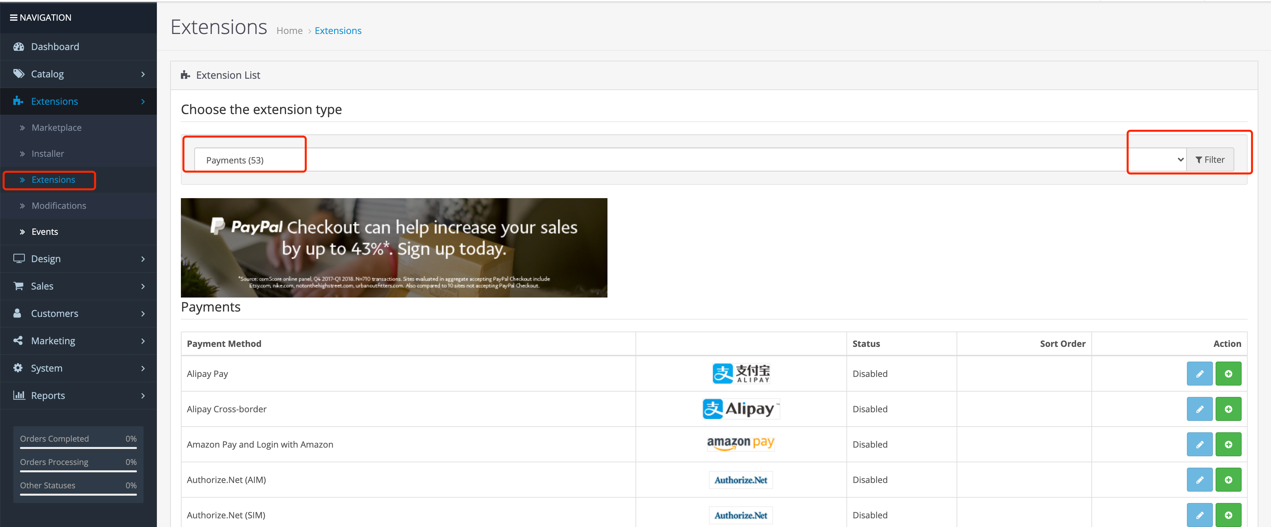The width and height of the screenshot is (1271, 527).
Task: Click the navigation hamburger icon
Action: [x=13, y=18]
